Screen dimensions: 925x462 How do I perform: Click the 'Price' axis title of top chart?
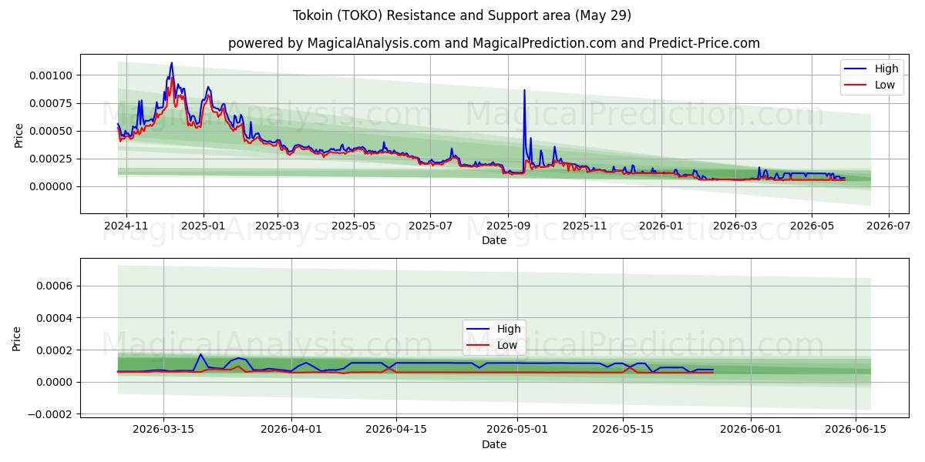click(x=18, y=136)
